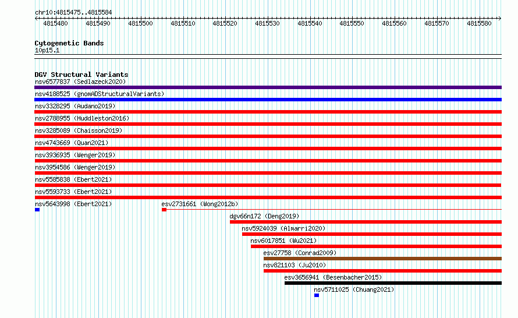Viewport: 518px width, 318px height.
Task: Select the dark purple nsv6577837 variant bar
Action: (x=268, y=87)
